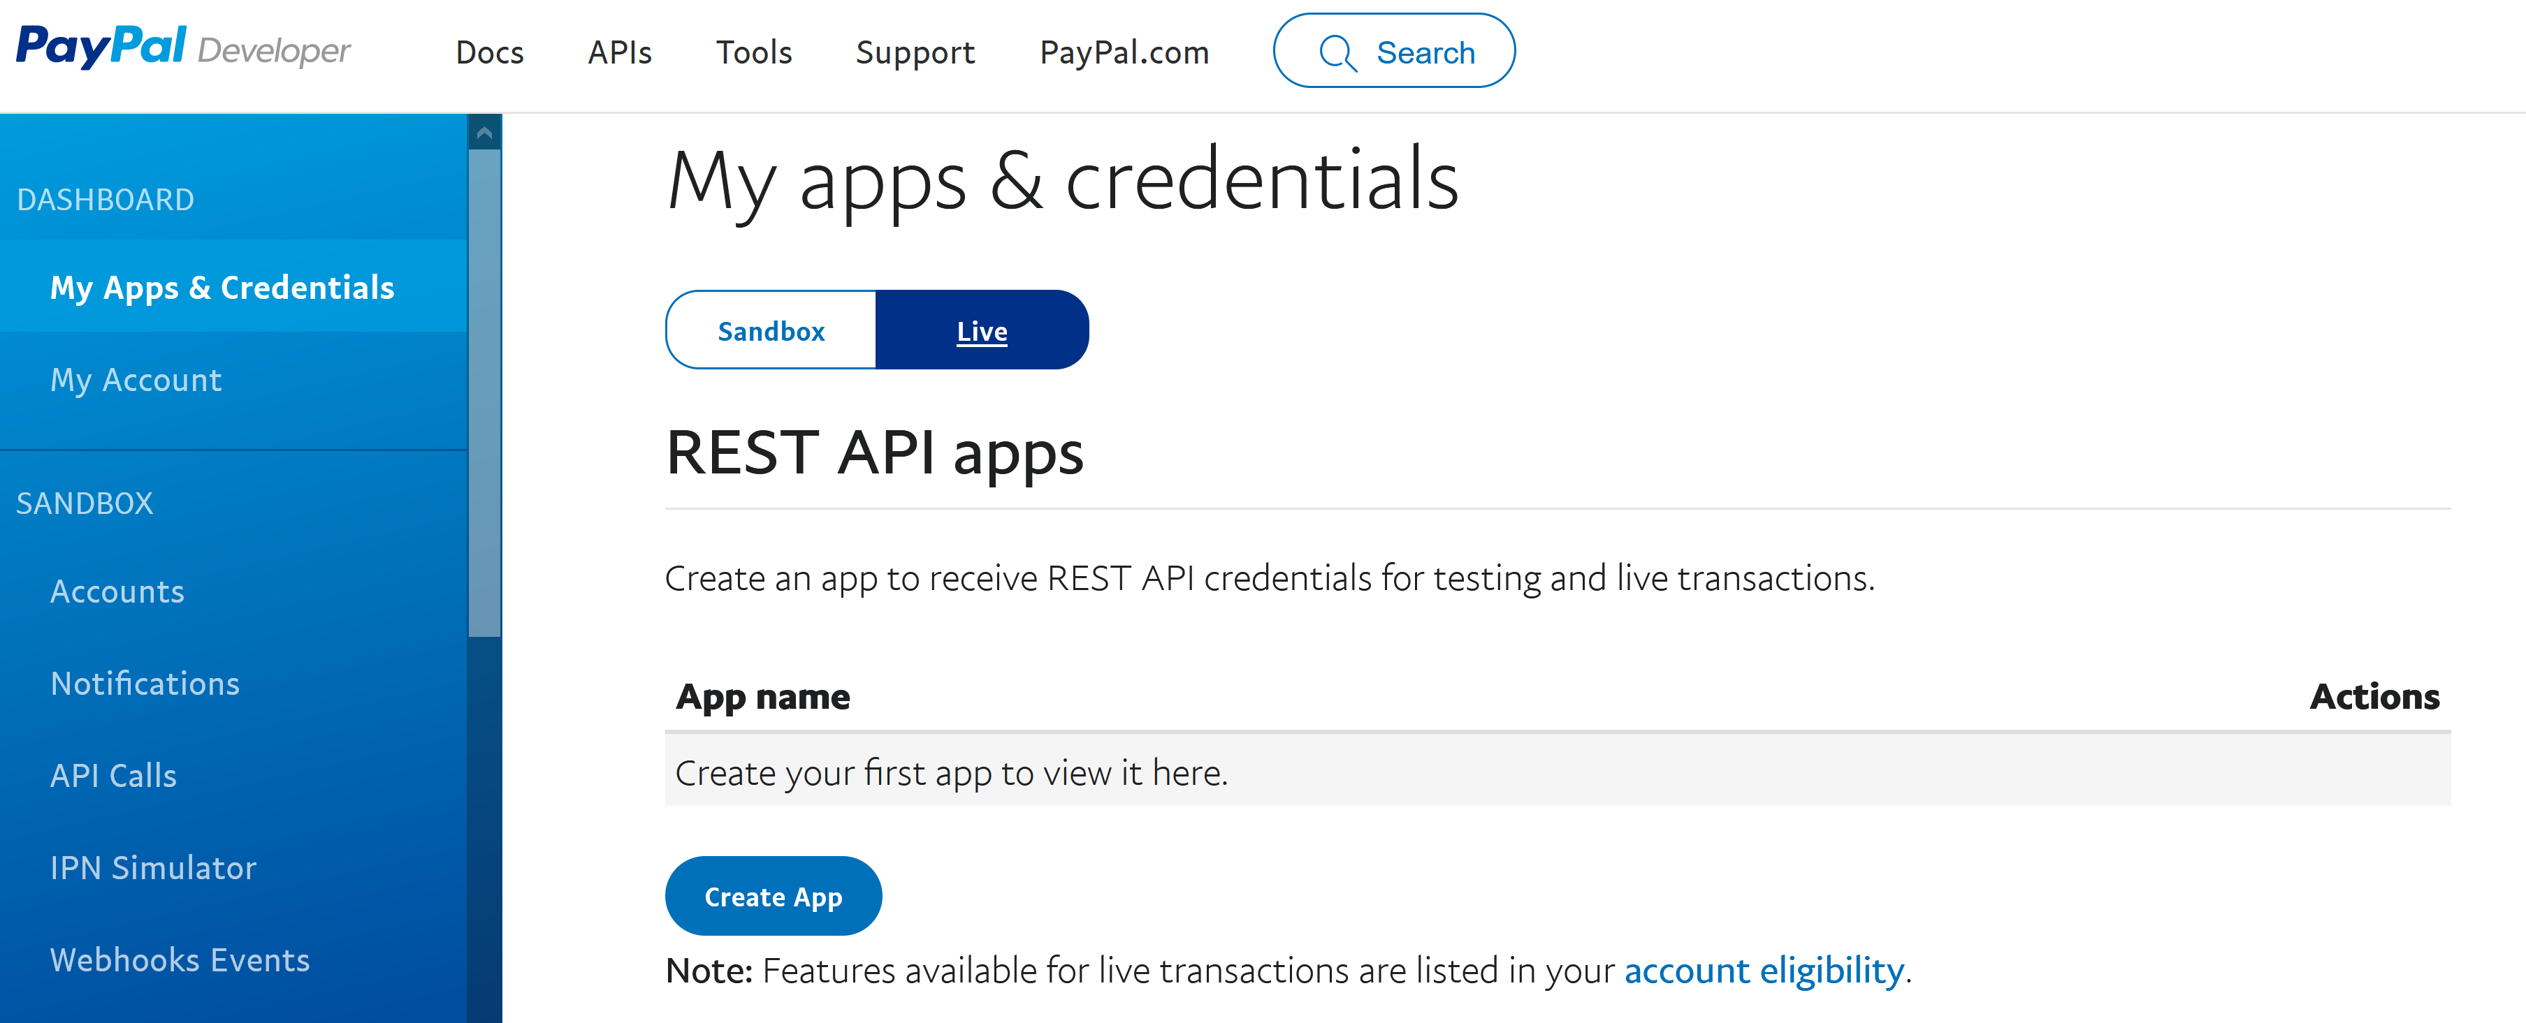This screenshot has height=1023, width=2526.
Task: Select the Live mode toggle
Action: 982,330
